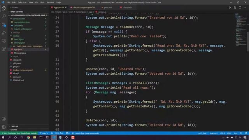Open the Explorer view in activity bar
The width and height of the screenshot is (249, 140).
pyautogui.click(x=4, y=8)
